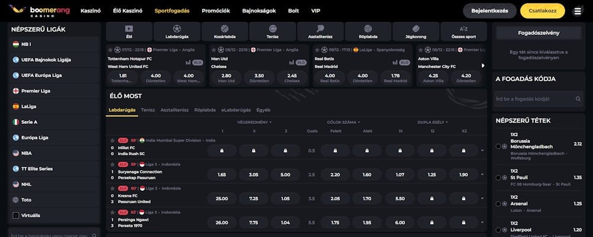593x237 pixels.
Task: Favorite the Real Betis vs Real Madrid star
Action: 317,50
